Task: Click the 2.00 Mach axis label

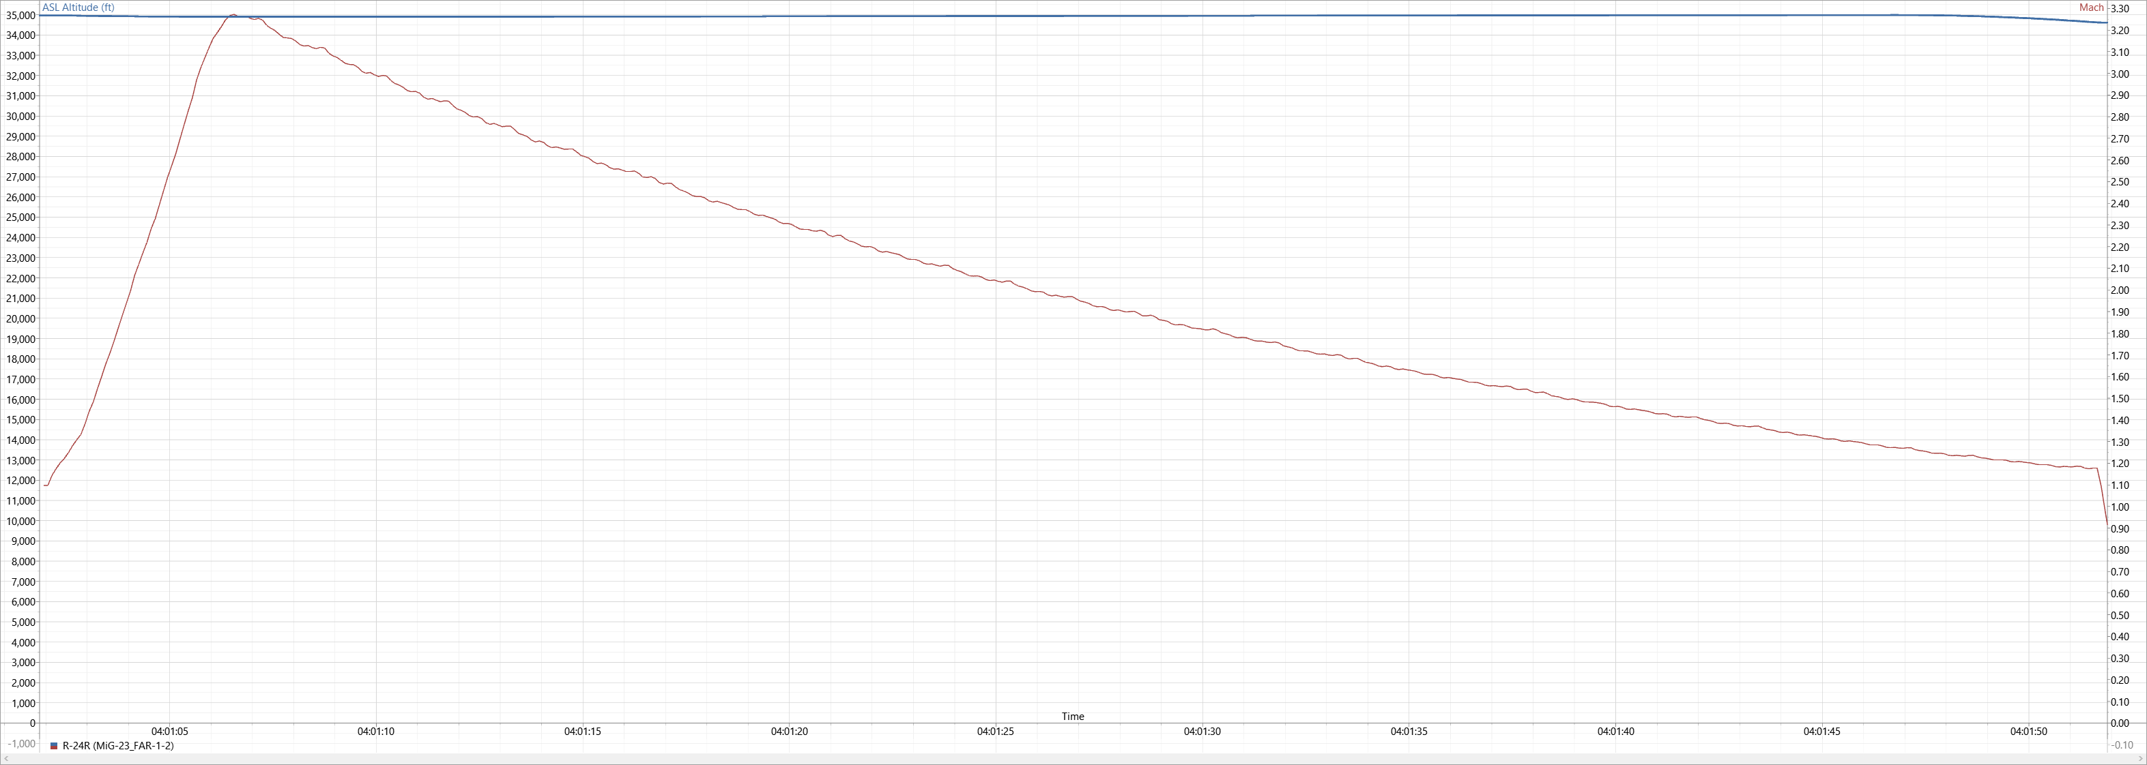Action: coord(2120,290)
